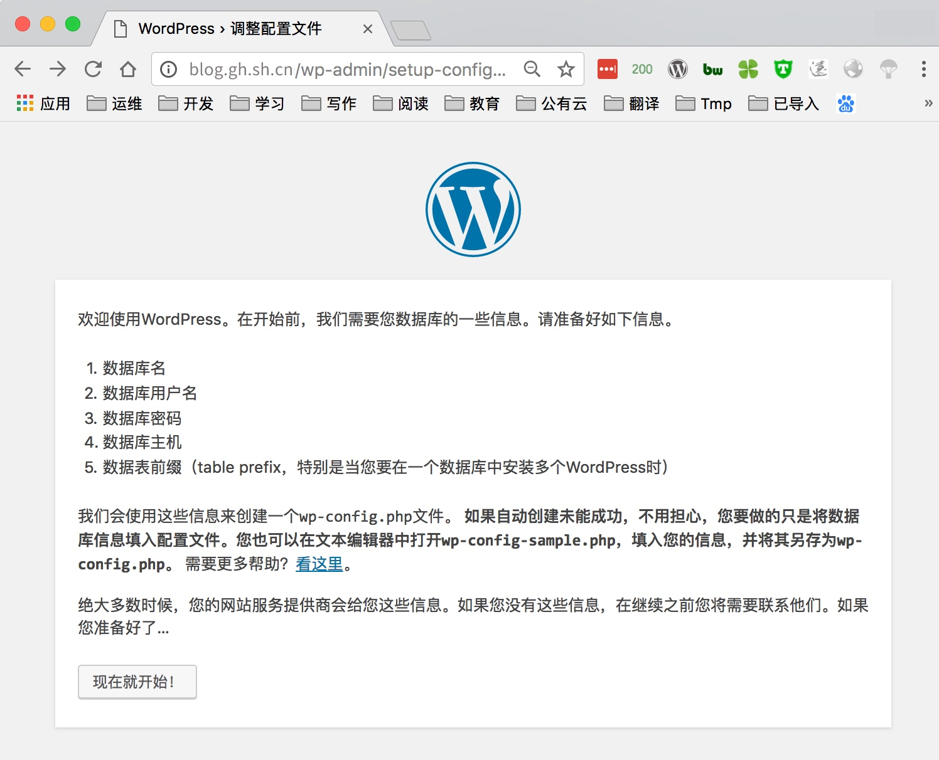Image resolution: width=939 pixels, height=760 pixels.
Task: Expand the hidden bookmarks overflow chevron
Action: [x=928, y=103]
